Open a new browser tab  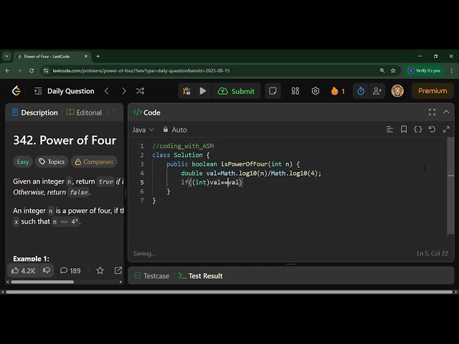coord(98,56)
